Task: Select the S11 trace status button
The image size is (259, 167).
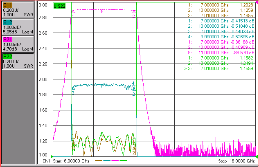Action: coord(18,10)
